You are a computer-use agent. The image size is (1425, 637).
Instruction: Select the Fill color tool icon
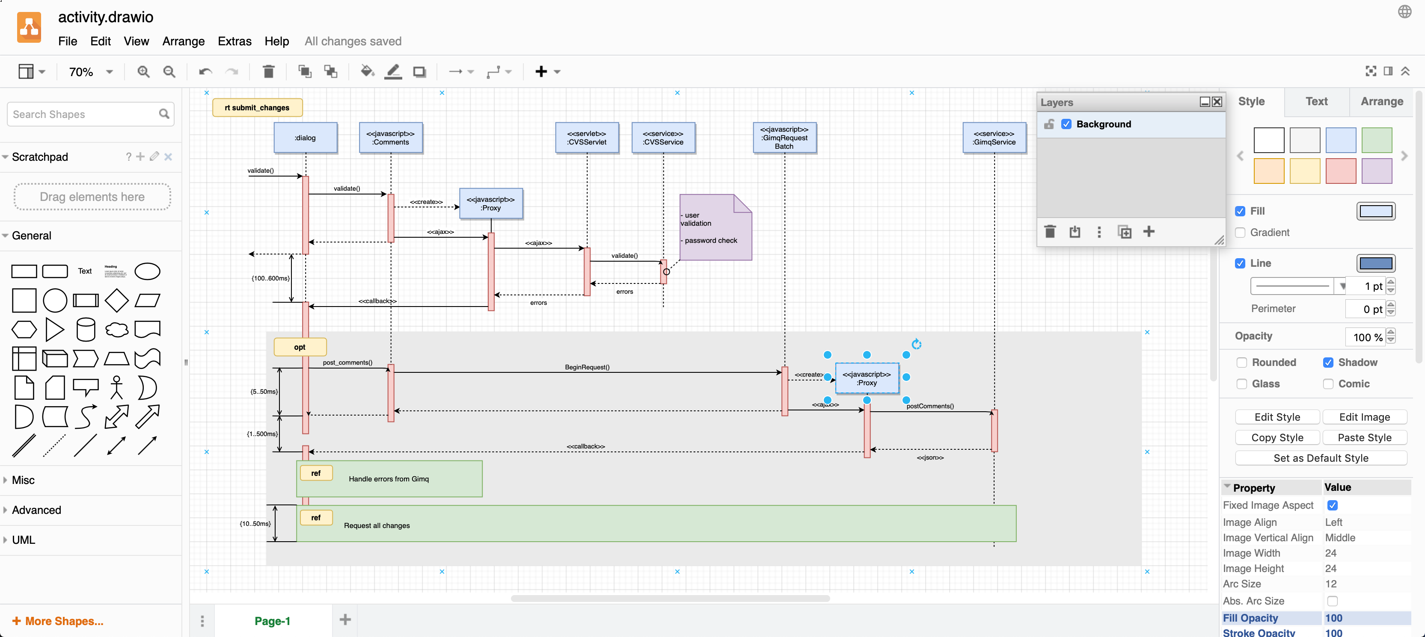click(x=367, y=71)
